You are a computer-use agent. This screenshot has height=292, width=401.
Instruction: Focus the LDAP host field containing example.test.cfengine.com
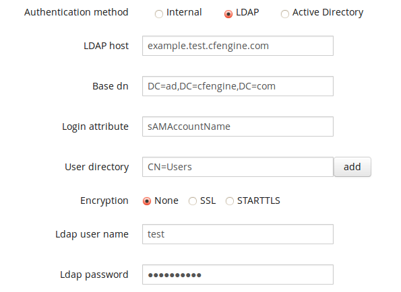238,46
